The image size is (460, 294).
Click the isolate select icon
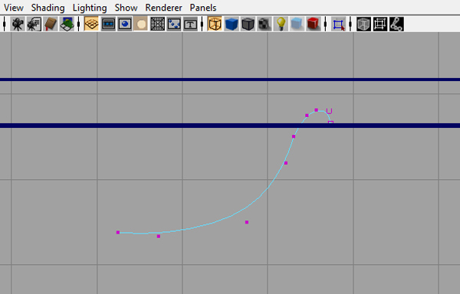pos(338,24)
